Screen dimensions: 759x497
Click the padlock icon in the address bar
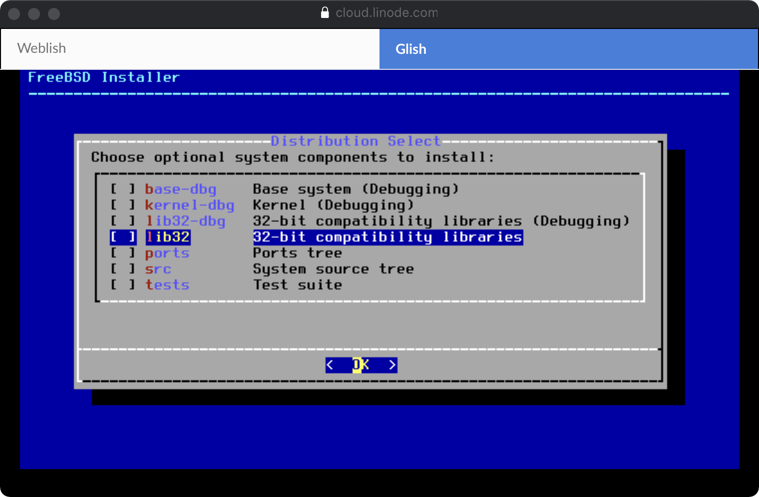coord(325,12)
